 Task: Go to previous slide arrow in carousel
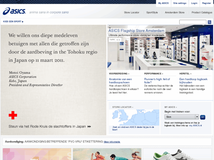(x=117, y=40)
